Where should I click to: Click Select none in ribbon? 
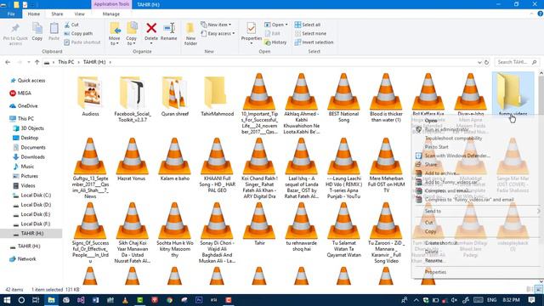coord(310,34)
